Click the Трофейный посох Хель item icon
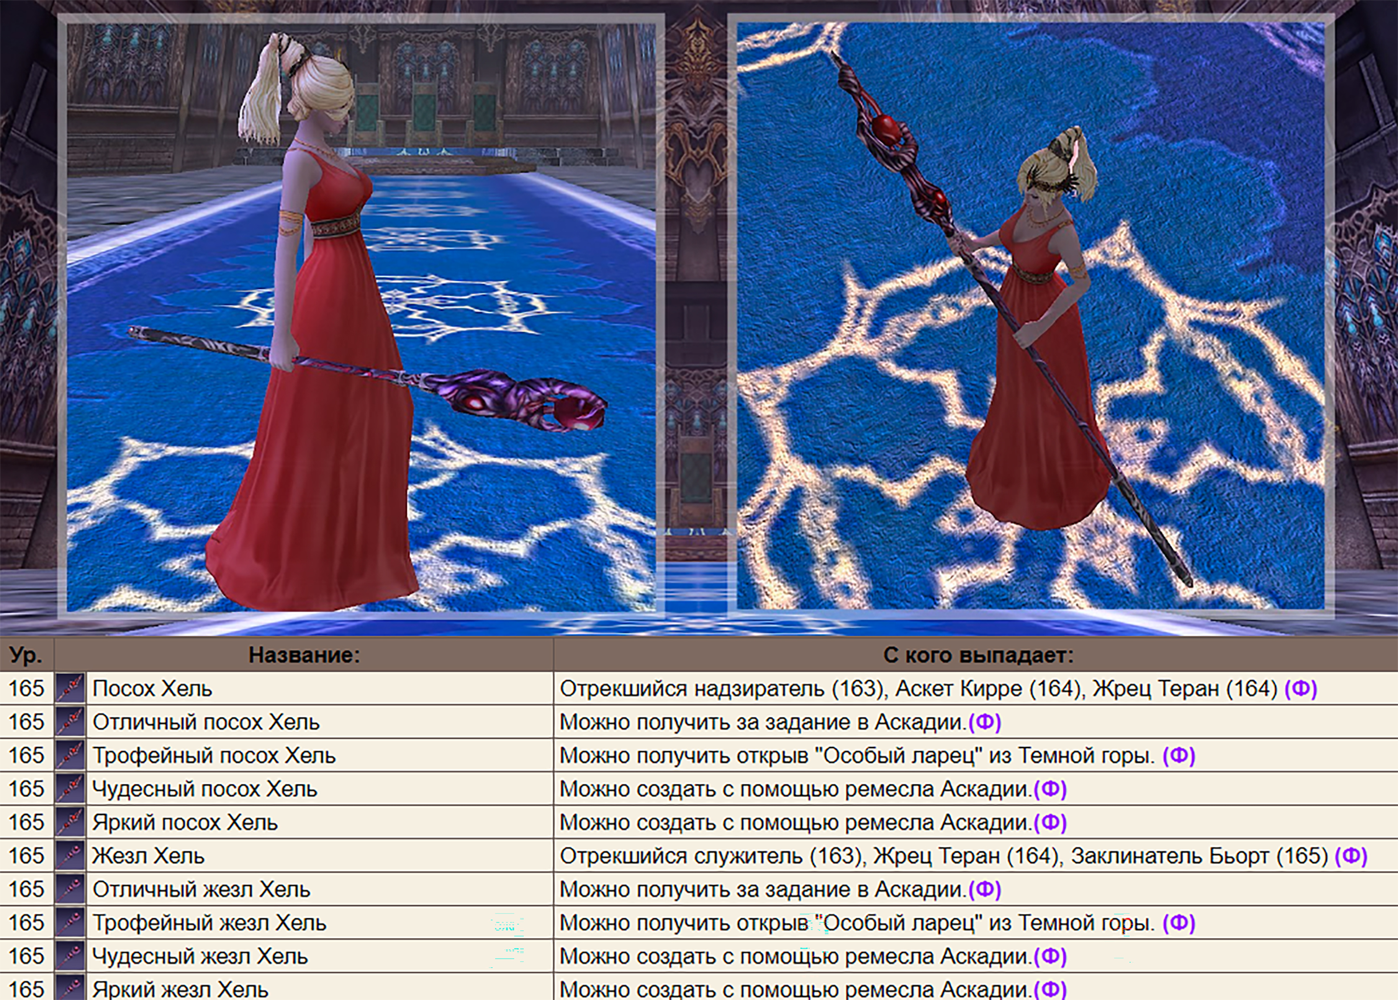This screenshot has height=1000, width=1398. 70,755
